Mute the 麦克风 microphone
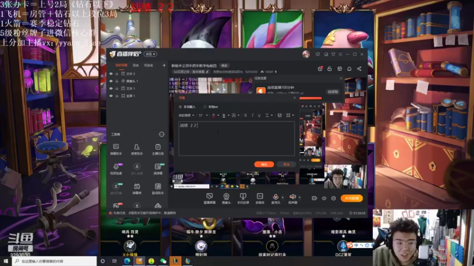The height and width of the screenshot is (266, 474). tap(276, 197)
